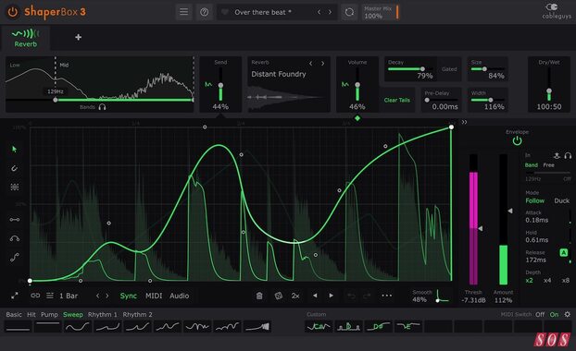Shift the wave right with the arrow
The image size is (576, 351).
coord(331,296)
